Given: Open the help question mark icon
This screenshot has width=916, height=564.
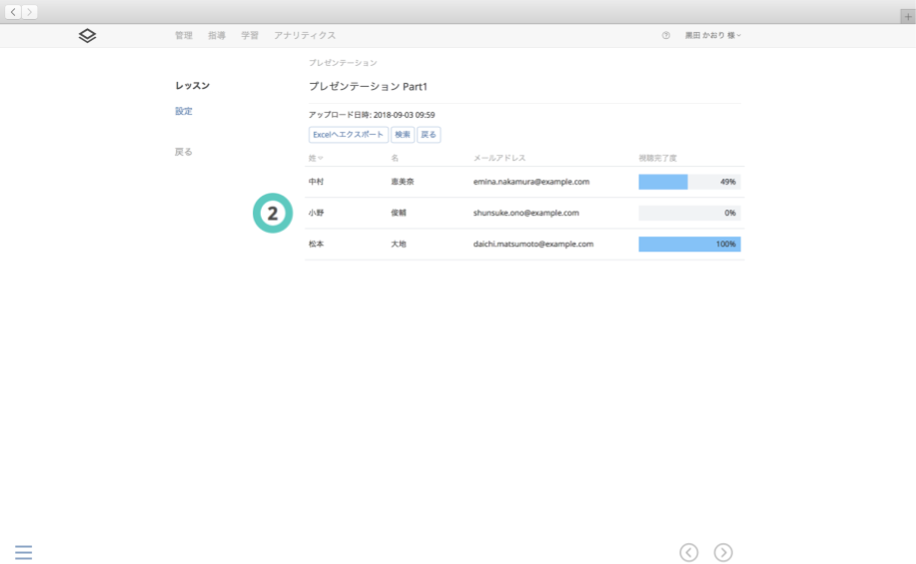Looking at the screenshot, I should 666,35.
